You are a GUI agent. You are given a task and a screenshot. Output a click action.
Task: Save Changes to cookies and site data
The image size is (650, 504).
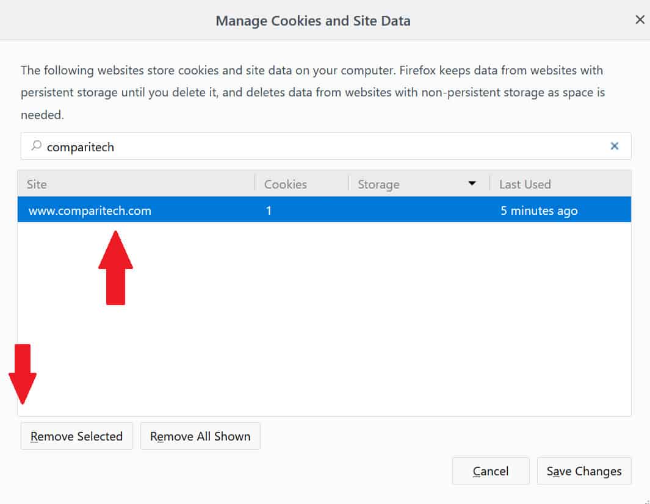584,471
